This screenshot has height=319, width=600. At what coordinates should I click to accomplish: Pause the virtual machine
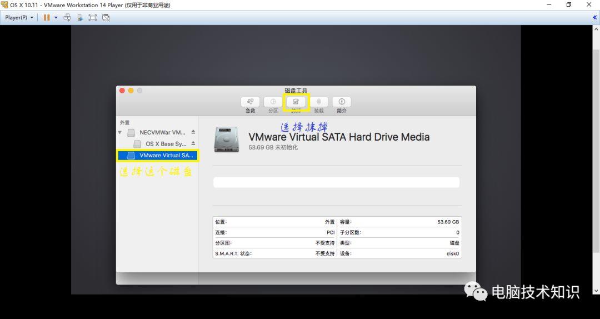pyautogui.click(x=47, y=18)
